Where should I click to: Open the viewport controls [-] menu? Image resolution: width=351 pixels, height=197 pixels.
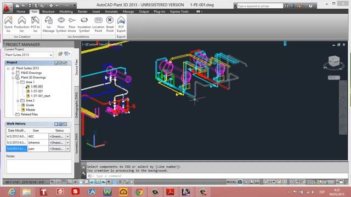tap(83, 44)
